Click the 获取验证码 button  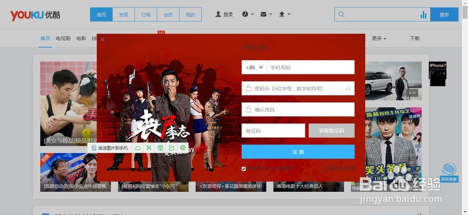(x=332, y=131)
